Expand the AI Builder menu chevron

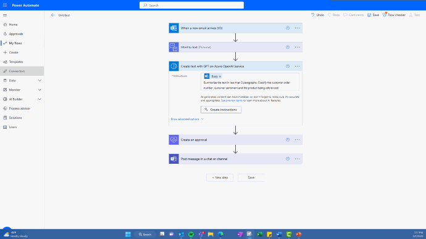coord(40,99)
